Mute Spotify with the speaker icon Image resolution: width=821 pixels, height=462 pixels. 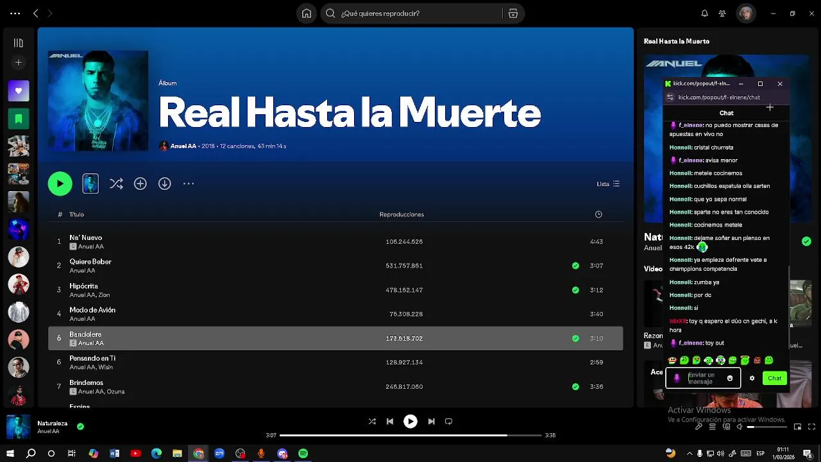point(740,427)
